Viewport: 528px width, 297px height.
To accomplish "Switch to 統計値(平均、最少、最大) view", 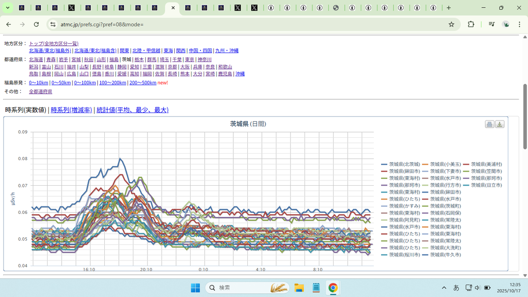I will [x=132, y=110].
